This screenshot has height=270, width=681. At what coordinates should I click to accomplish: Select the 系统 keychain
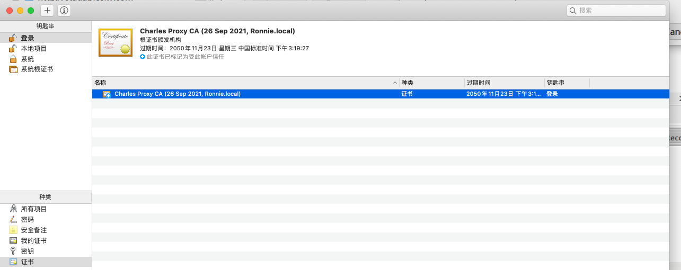46,59
